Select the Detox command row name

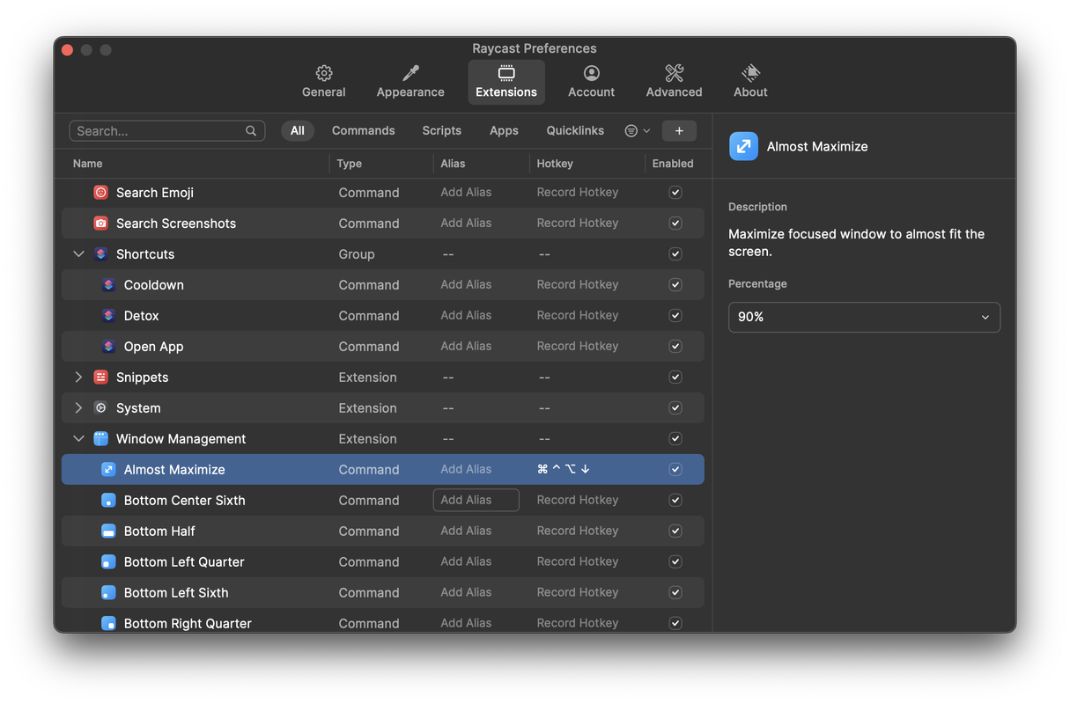pos(141,315)
